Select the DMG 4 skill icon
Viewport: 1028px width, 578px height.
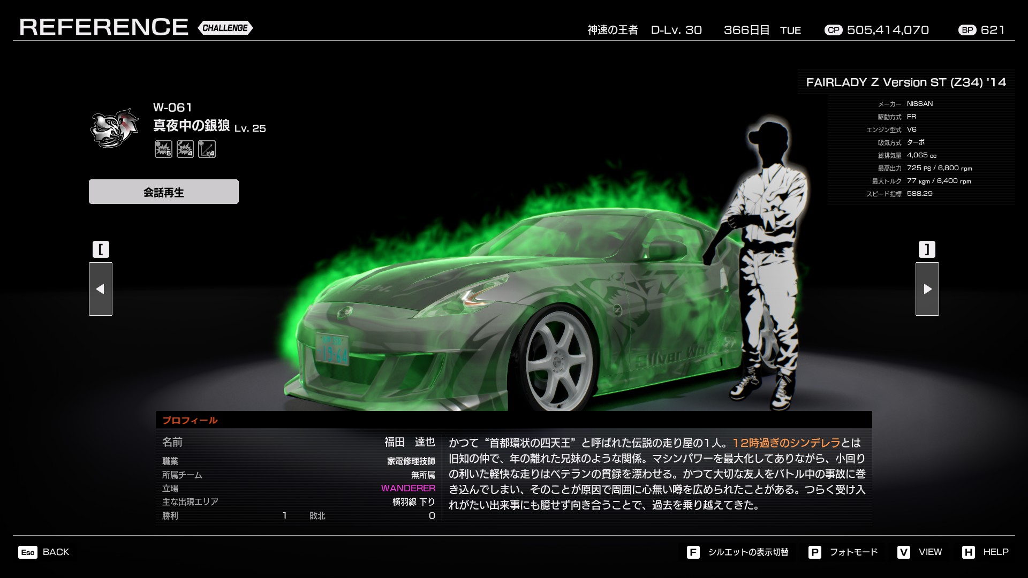[185, 149]
